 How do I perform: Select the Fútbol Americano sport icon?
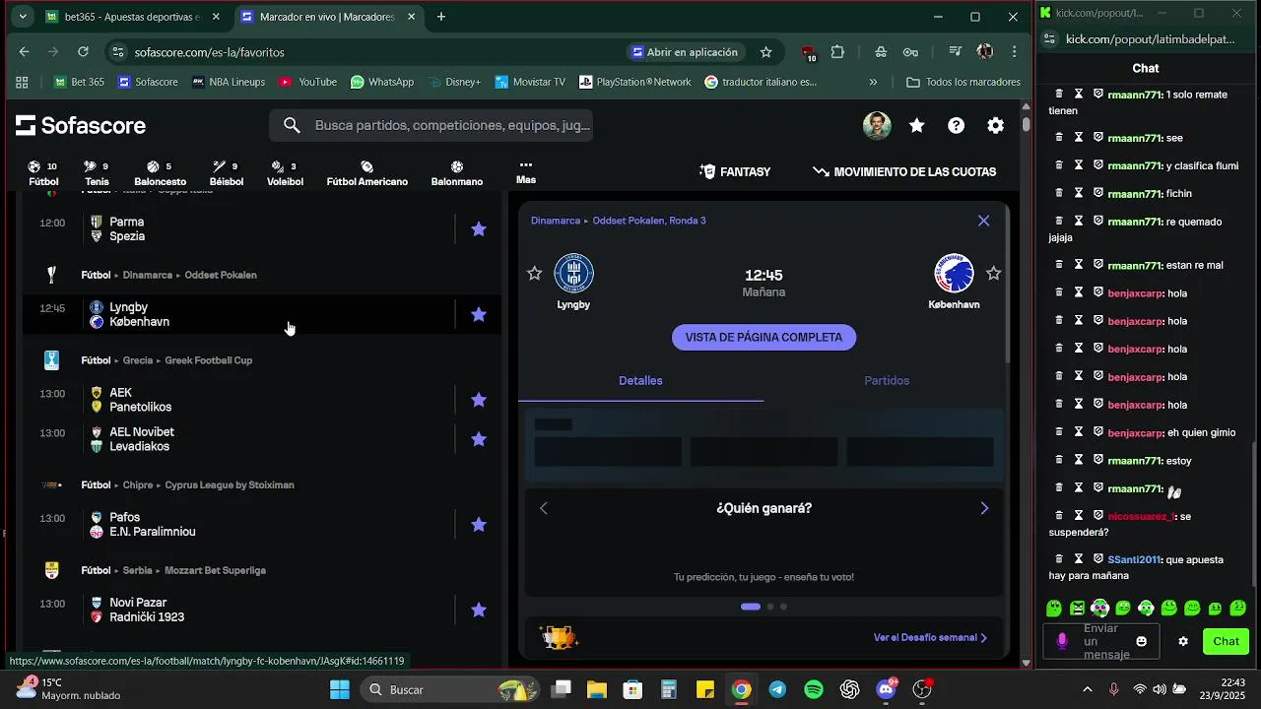coord(366,173)
